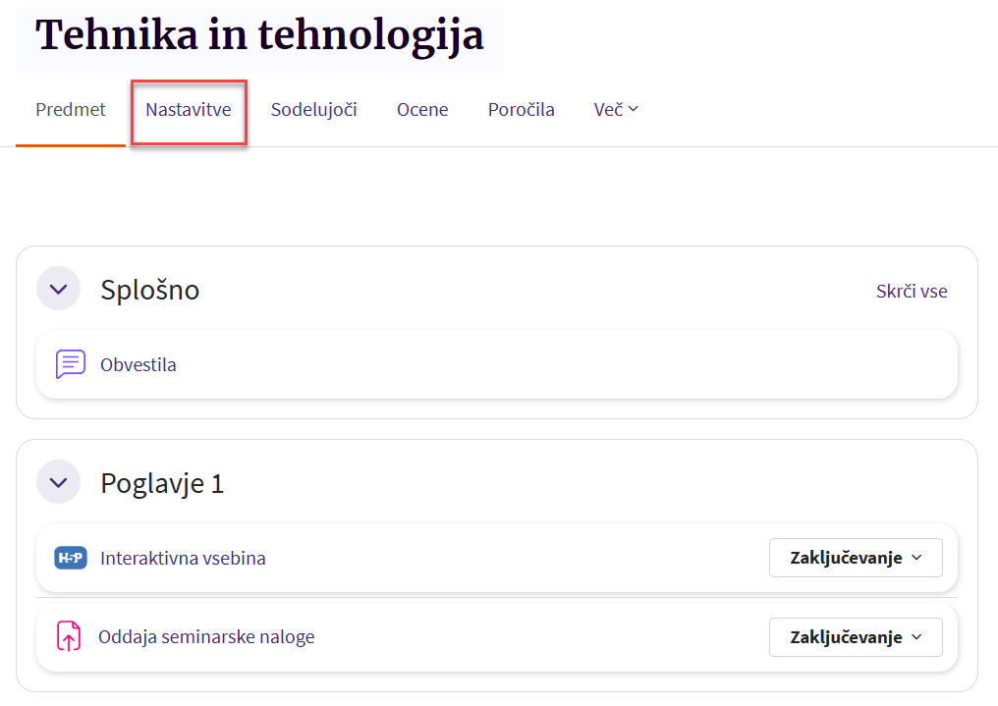Click the Splošno section heading
Screen dimensions: 998x706
point(150,290)
